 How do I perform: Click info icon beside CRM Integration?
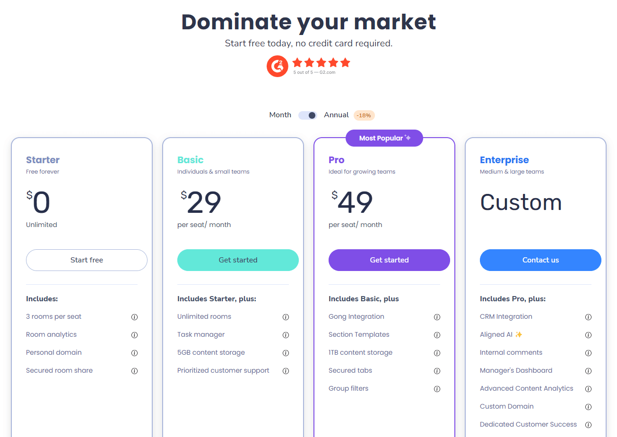pos(588,317)
